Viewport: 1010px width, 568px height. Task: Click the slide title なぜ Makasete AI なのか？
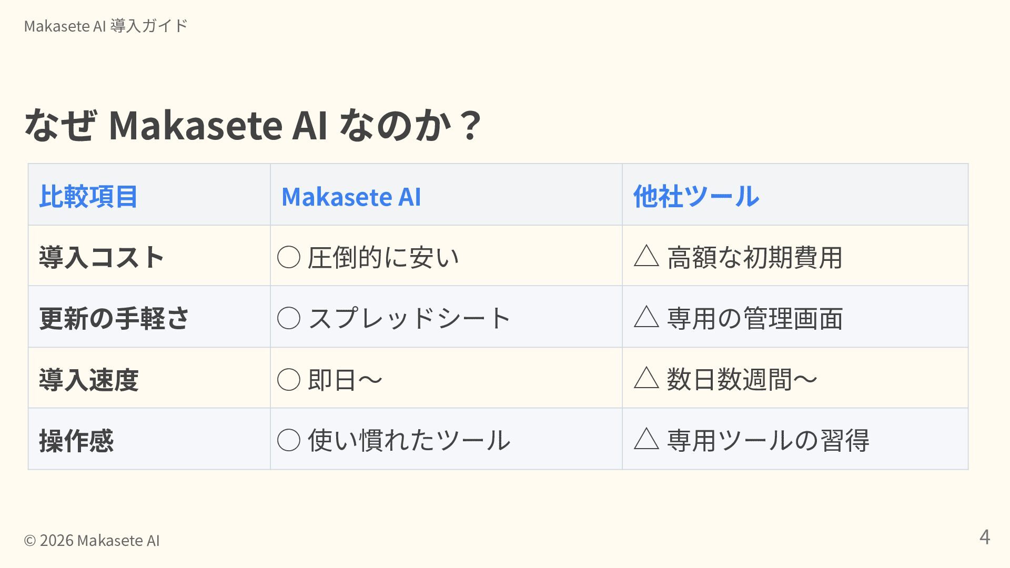pyautogui.click(x=253, y=125)
